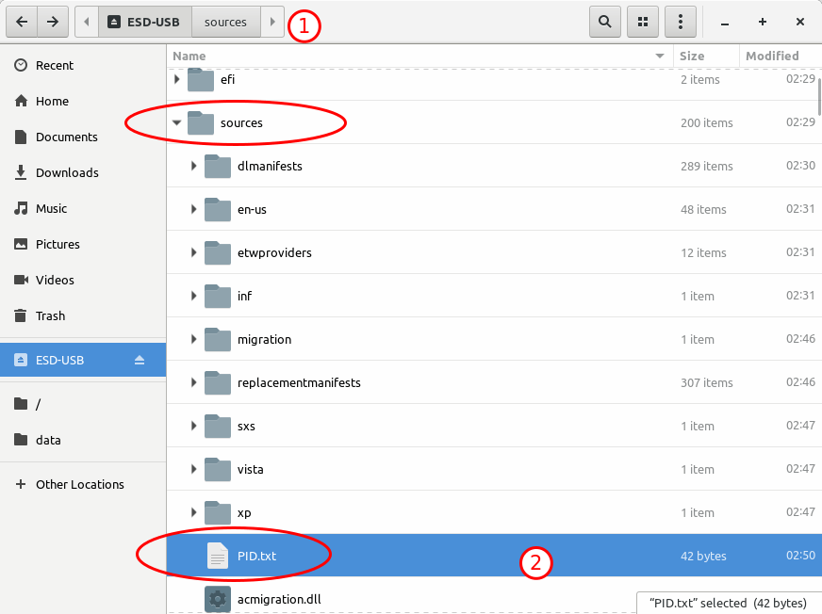Expand the migration folder
Viewport: 822px width, 614px height.
click(193, 339)
